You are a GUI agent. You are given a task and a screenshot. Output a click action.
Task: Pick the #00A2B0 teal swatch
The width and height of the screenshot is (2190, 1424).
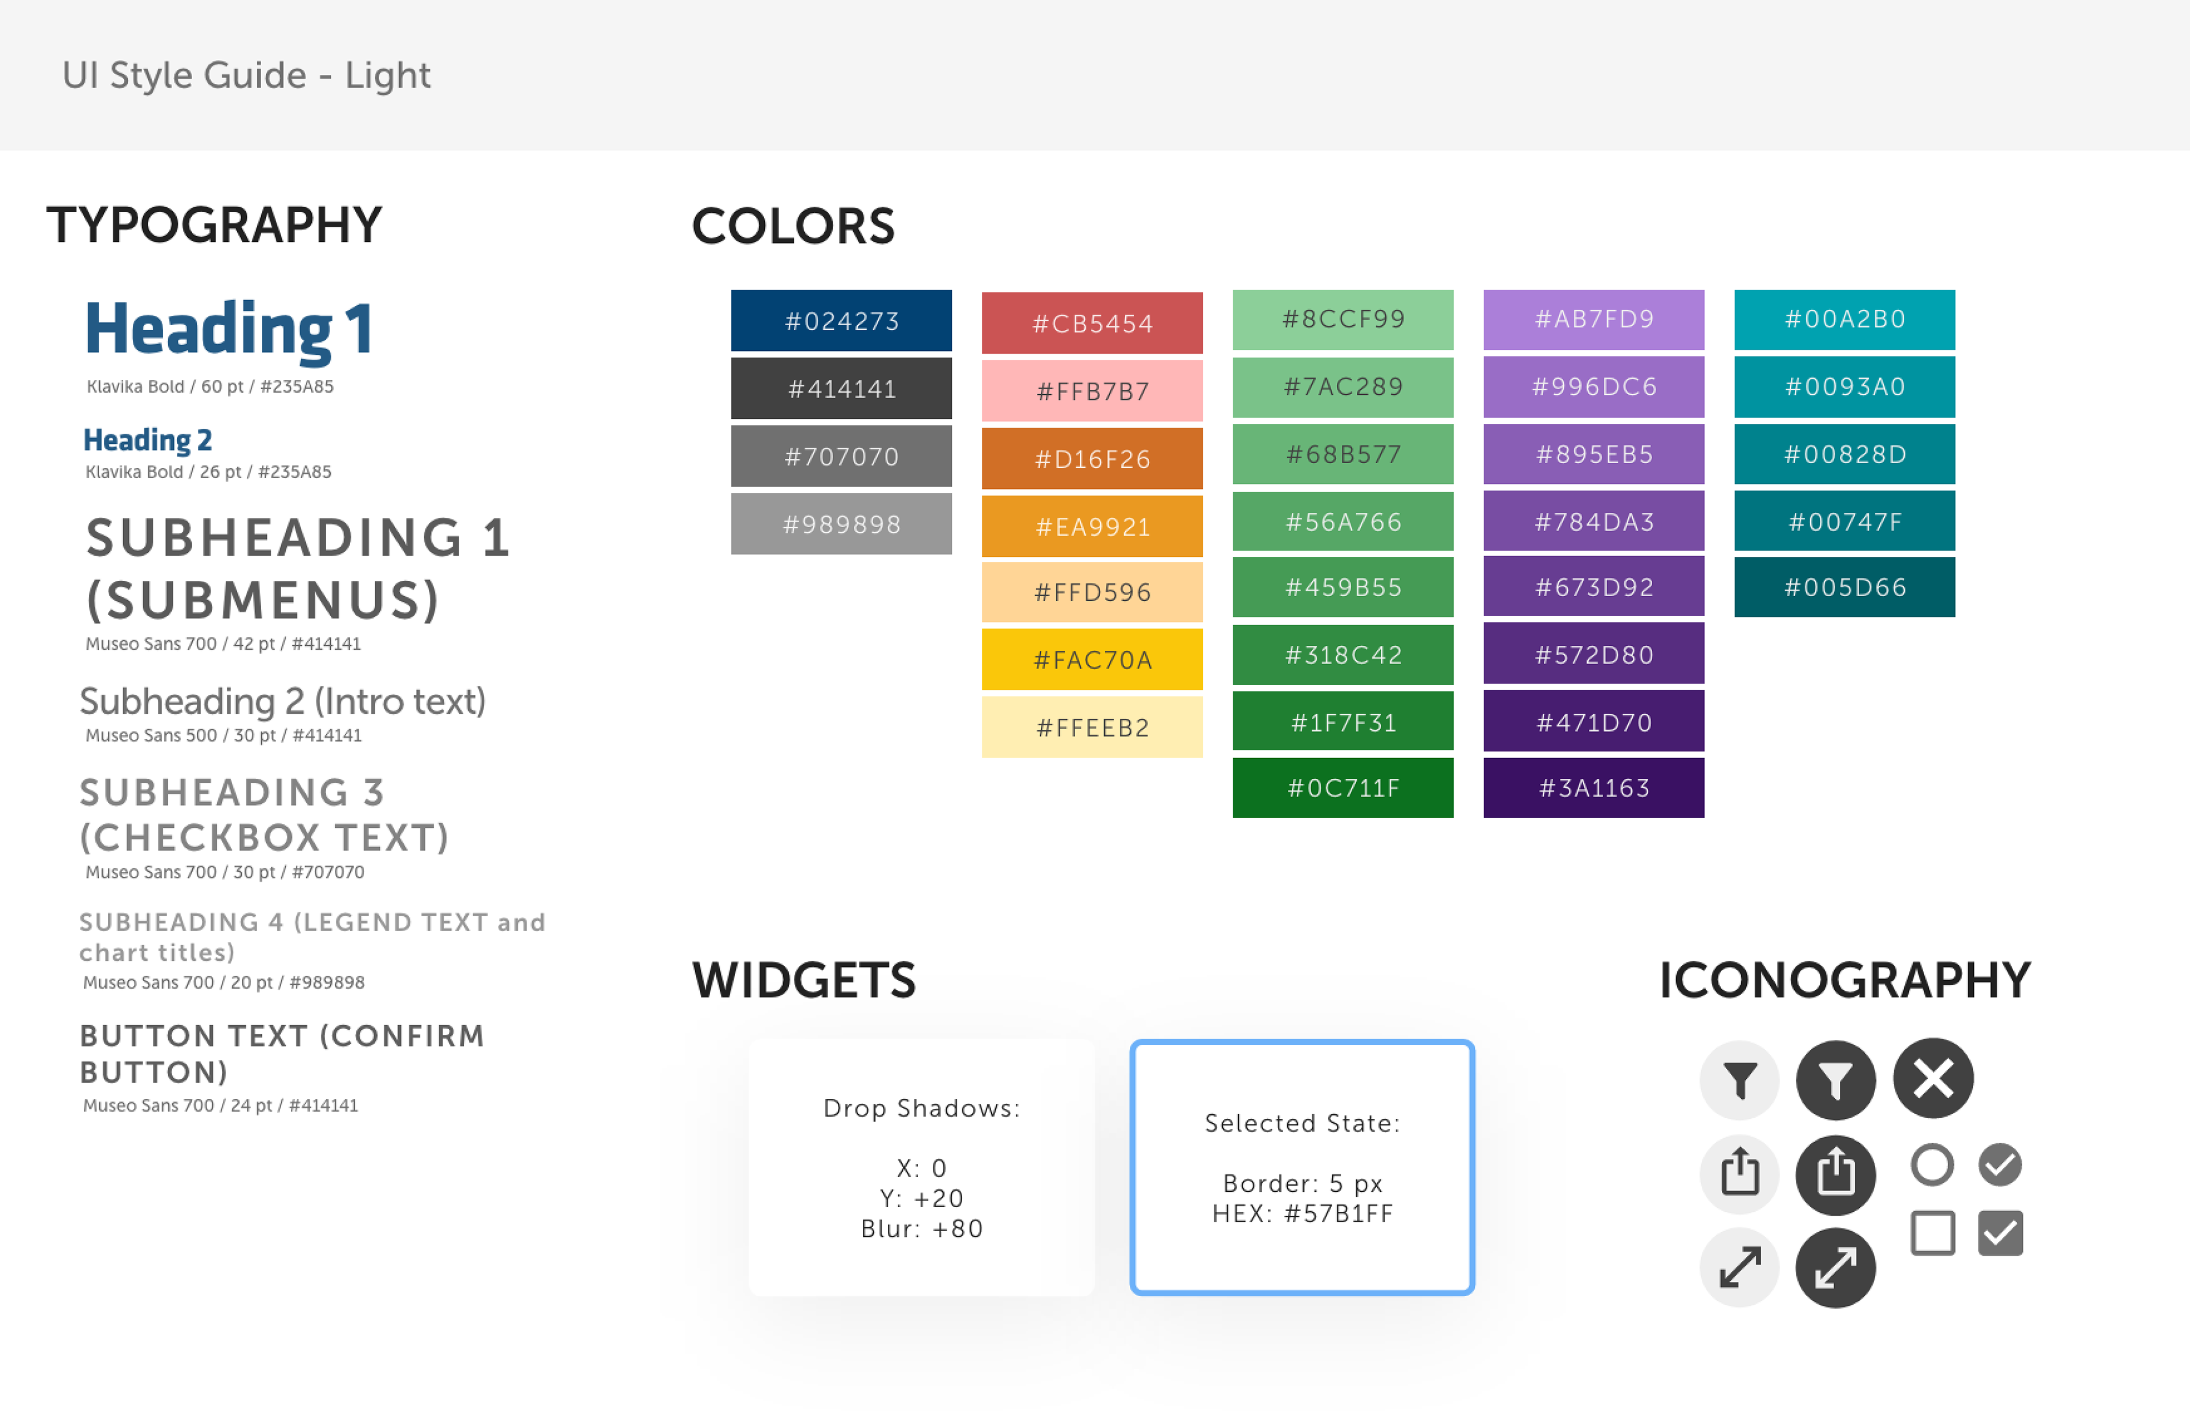(x=1845, y=319)
